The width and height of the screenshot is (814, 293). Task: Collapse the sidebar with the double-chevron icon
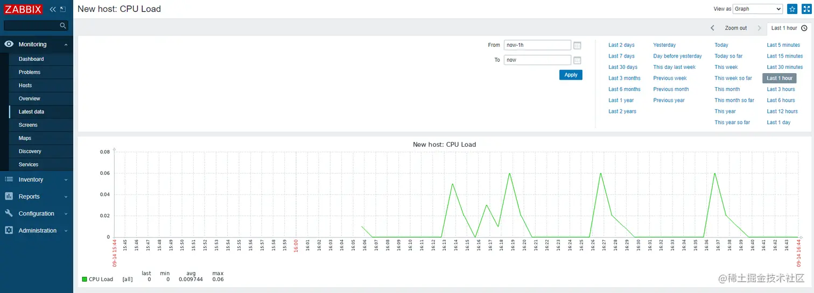[x=53, y=9]
